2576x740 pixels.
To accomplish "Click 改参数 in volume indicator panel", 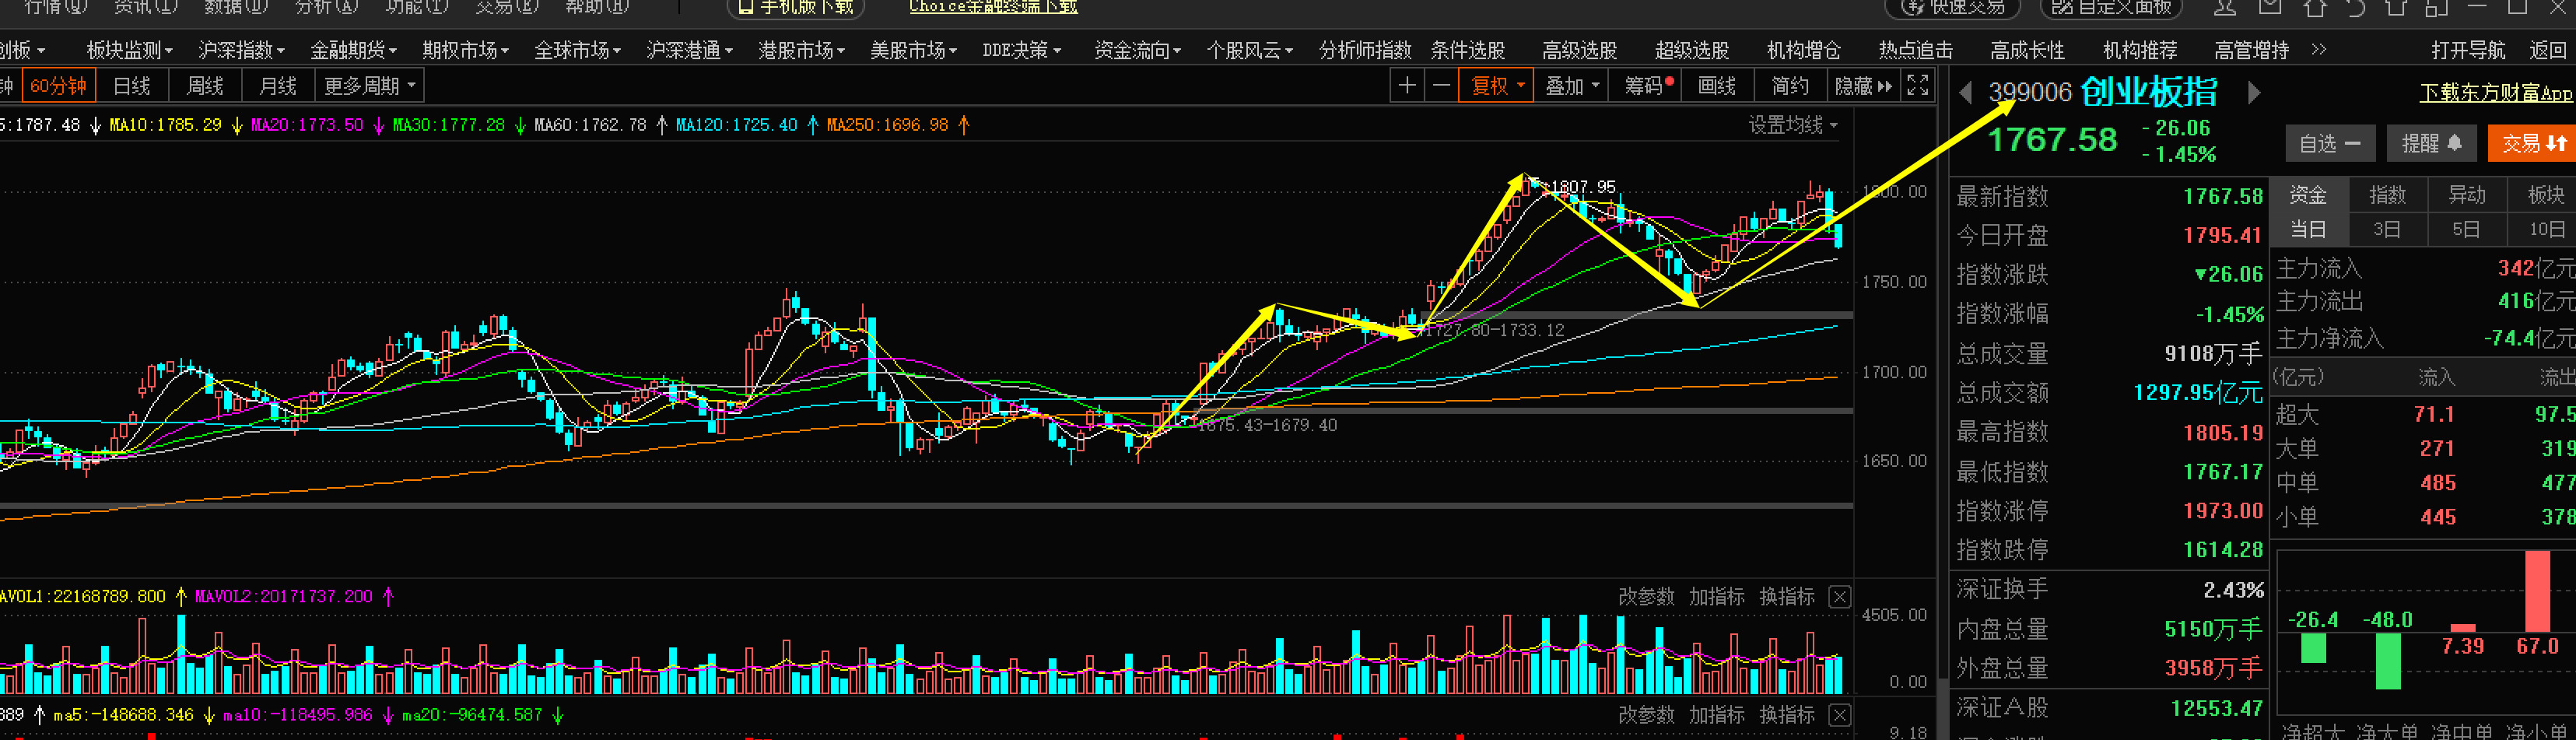I will pos(1646,597).
